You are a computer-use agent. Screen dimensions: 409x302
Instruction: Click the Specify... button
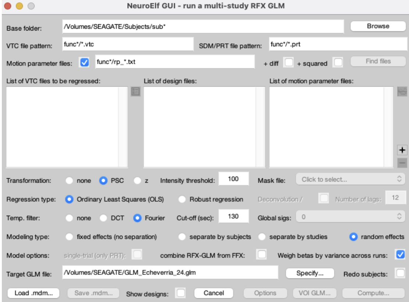pyautogui.click(x=310, y=273)
